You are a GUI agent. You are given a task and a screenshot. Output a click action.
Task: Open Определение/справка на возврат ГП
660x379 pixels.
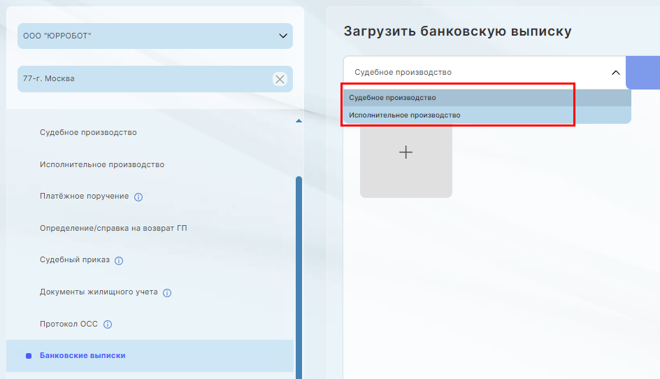coord(113,228)
